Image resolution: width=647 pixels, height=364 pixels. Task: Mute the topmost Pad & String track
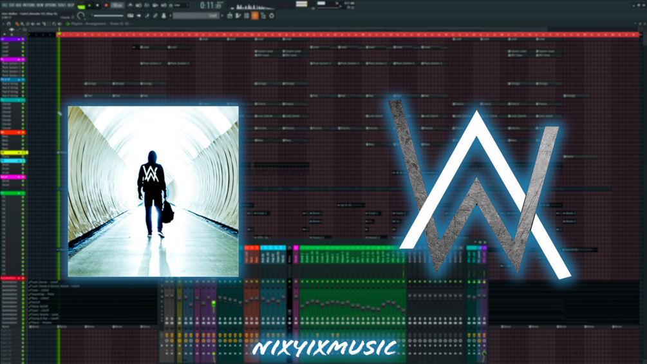pos(23,84)
